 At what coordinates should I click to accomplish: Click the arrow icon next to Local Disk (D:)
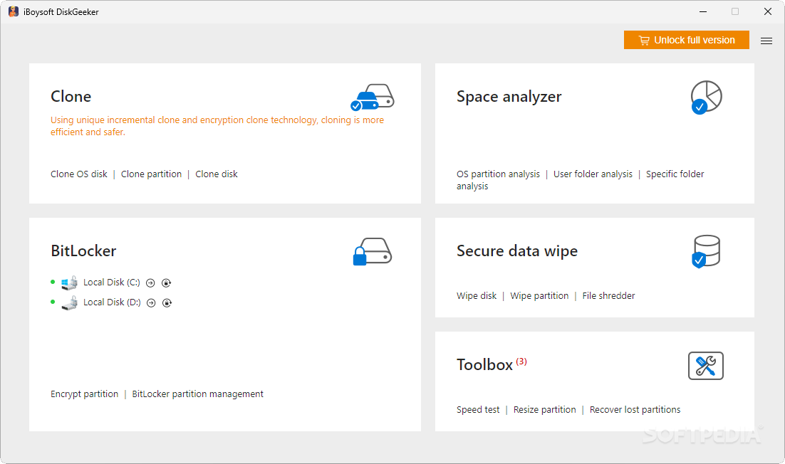pyautogui.click(x=151, y=303)
